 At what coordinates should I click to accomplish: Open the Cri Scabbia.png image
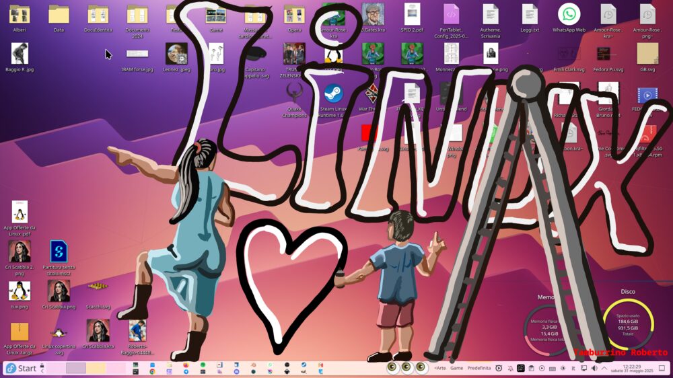(59, 295)
